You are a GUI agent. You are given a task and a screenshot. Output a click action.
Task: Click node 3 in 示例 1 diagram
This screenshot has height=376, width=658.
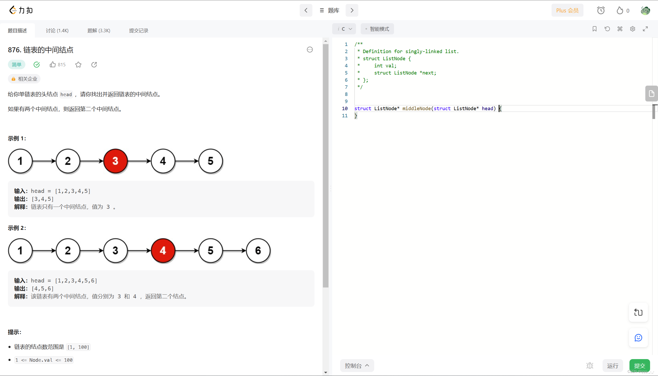pyautogui.click(x=115, y=161)
